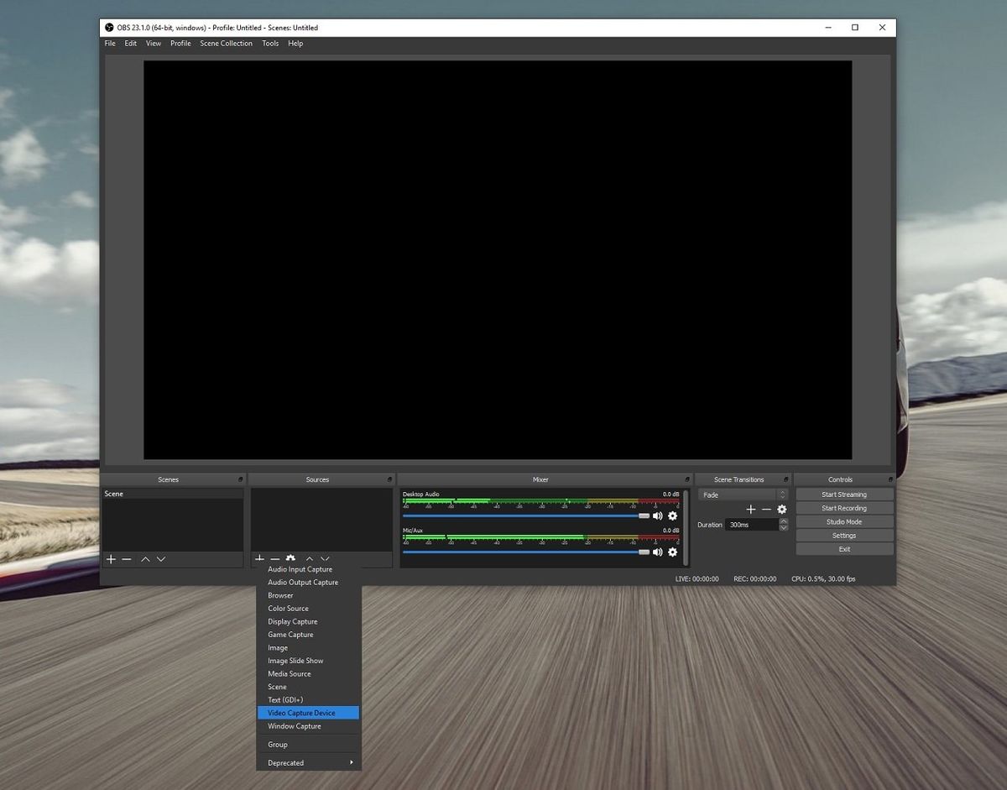This screenshot has height=790, width=1007.
Task: Open source properties via the gear icon
Action: pos(290,558)
